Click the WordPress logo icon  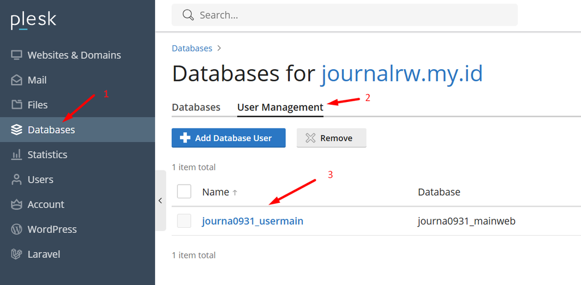[x=16, y=229]
